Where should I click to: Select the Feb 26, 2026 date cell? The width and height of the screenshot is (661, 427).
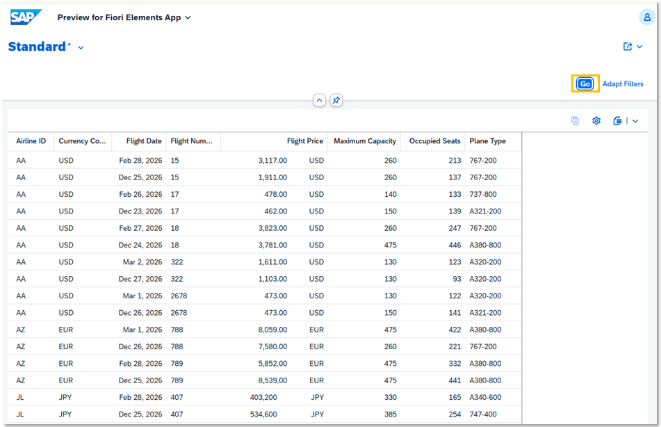click(140, 194)
